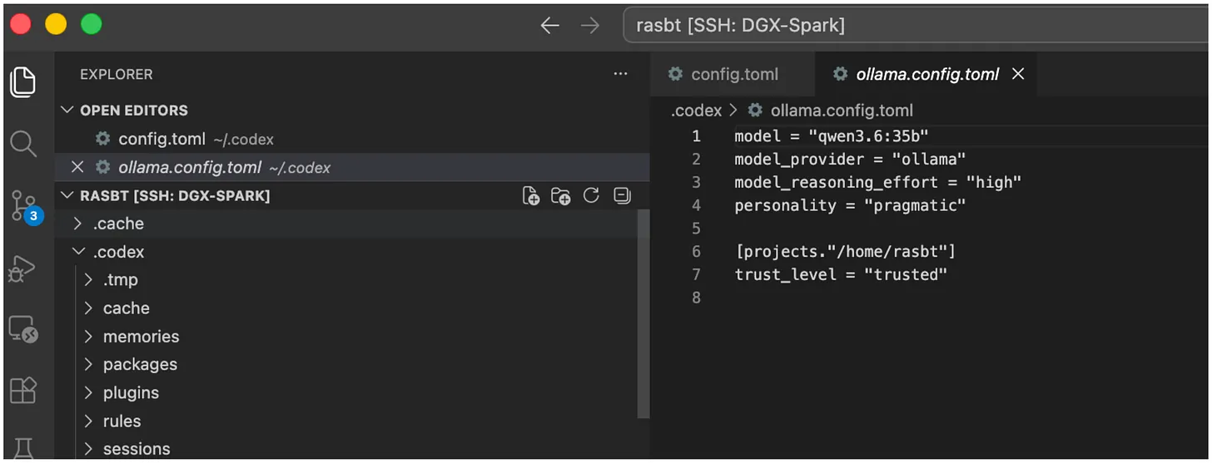
Task: Open the Extensions view icon
Action: click(x=23, y=390)
